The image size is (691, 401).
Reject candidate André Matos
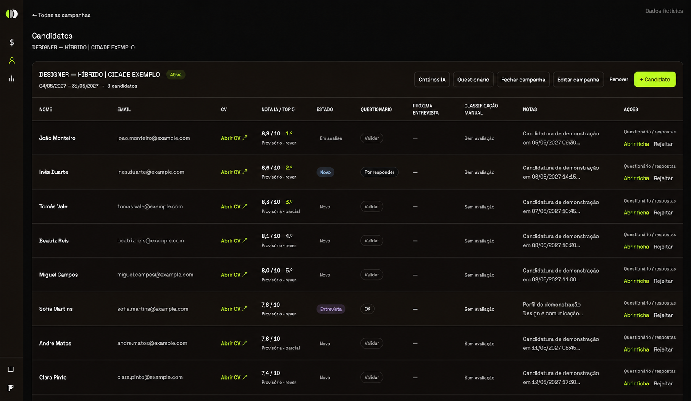coord(663,349)
